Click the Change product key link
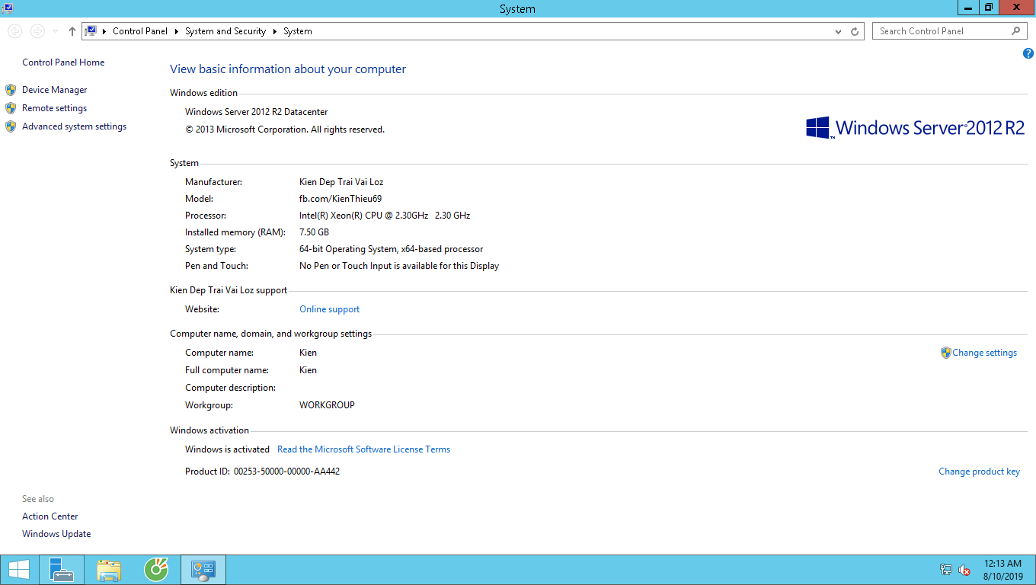 [979, 472]
